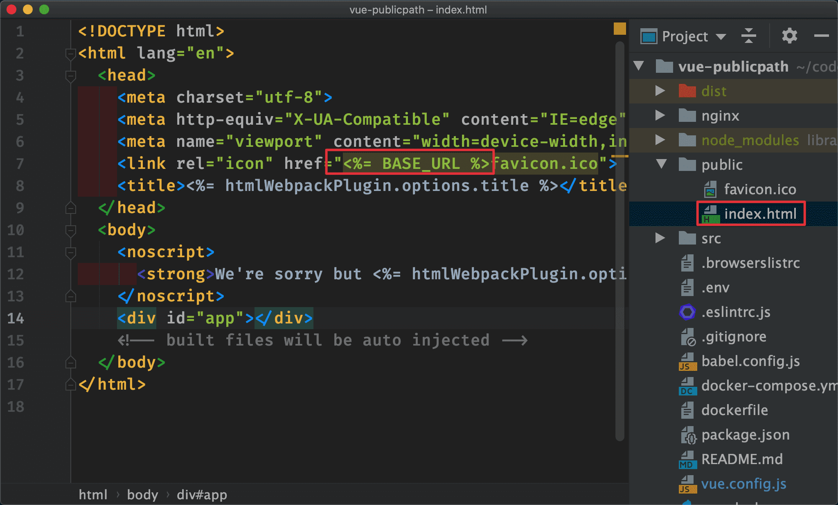Click the fold end marker at line 13

click(x=71, y=296)
